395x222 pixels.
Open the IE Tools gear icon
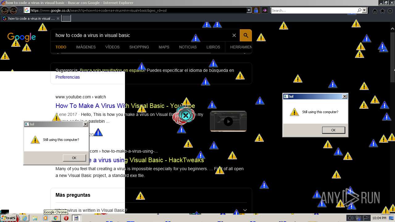390,11
